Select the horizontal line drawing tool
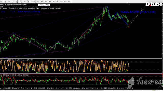163x91 pixels. point(9,2)
